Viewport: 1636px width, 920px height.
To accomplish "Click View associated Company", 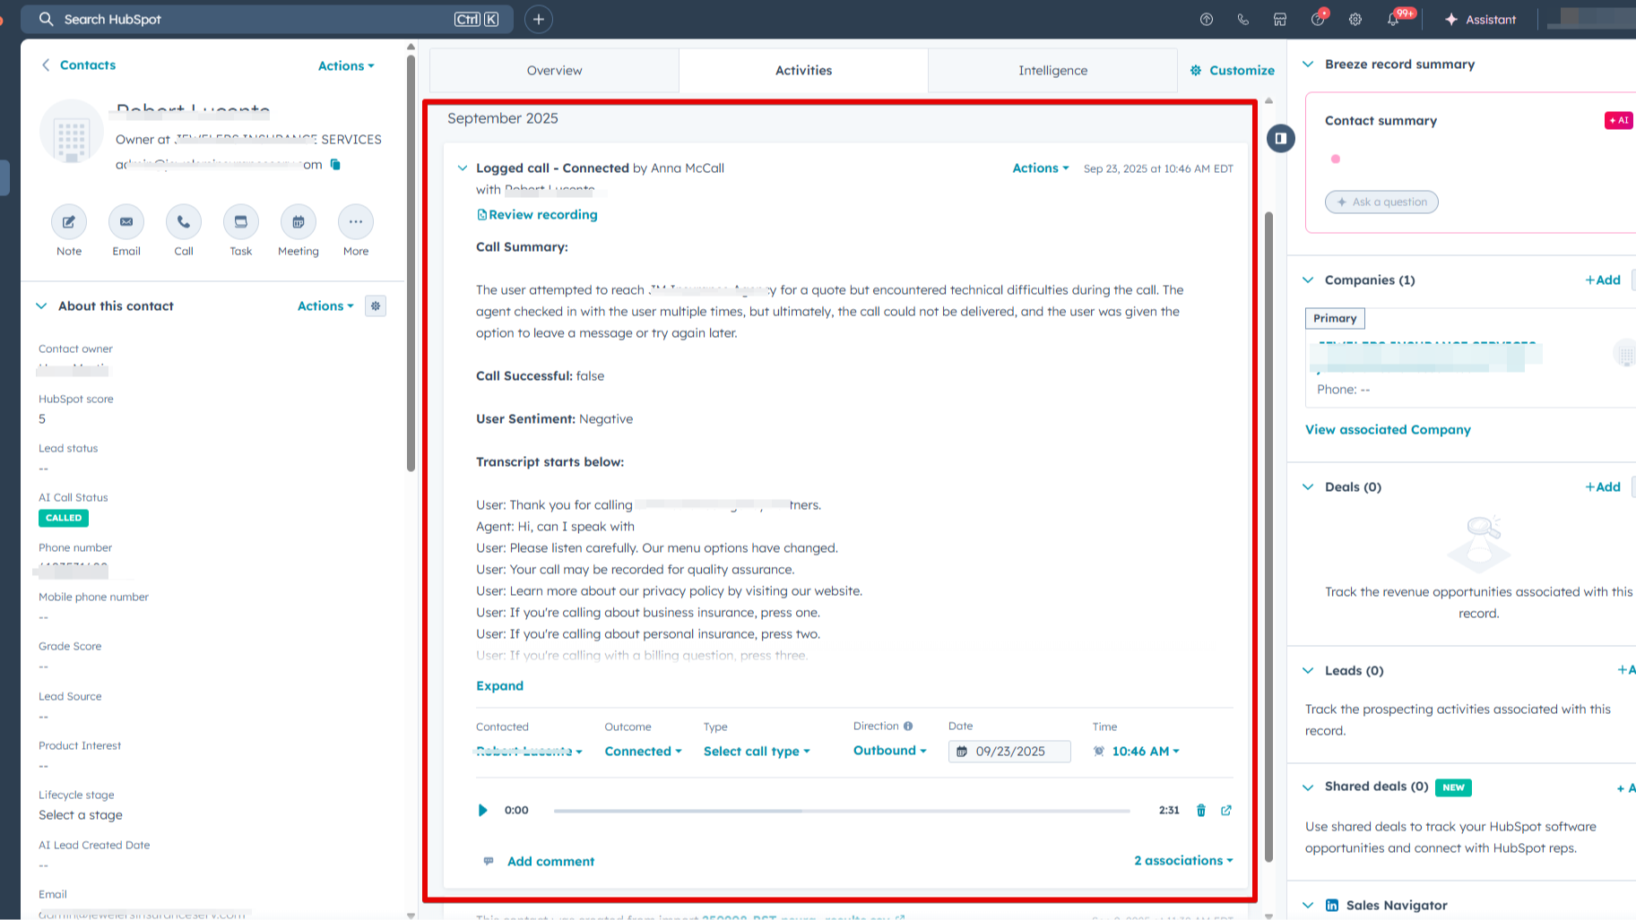I will [1388, 429].
